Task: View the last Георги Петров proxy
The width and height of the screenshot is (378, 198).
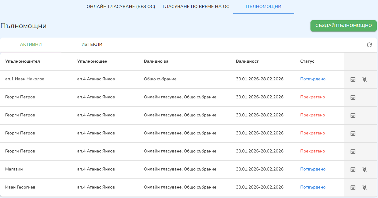Action: [353, 152]
